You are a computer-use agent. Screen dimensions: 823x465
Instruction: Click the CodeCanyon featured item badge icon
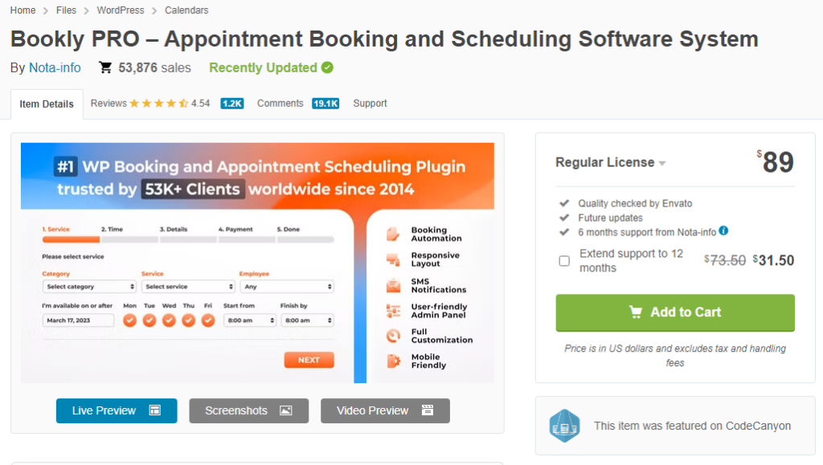tap(564, 426)
